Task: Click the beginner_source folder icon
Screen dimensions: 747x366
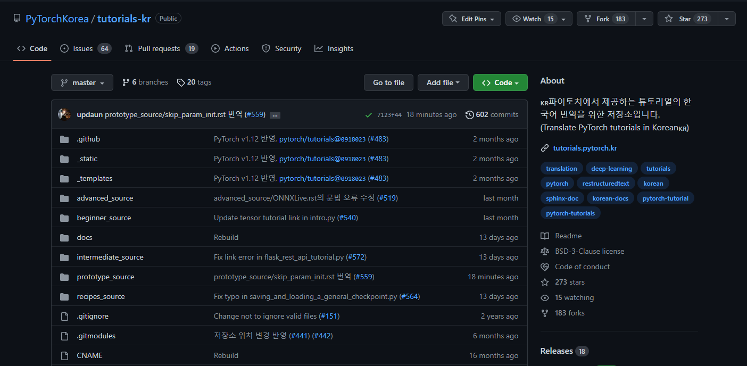Action: (64, 218)
